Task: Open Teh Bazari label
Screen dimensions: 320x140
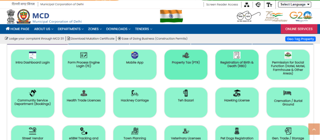Action: (x=186, y=100)
